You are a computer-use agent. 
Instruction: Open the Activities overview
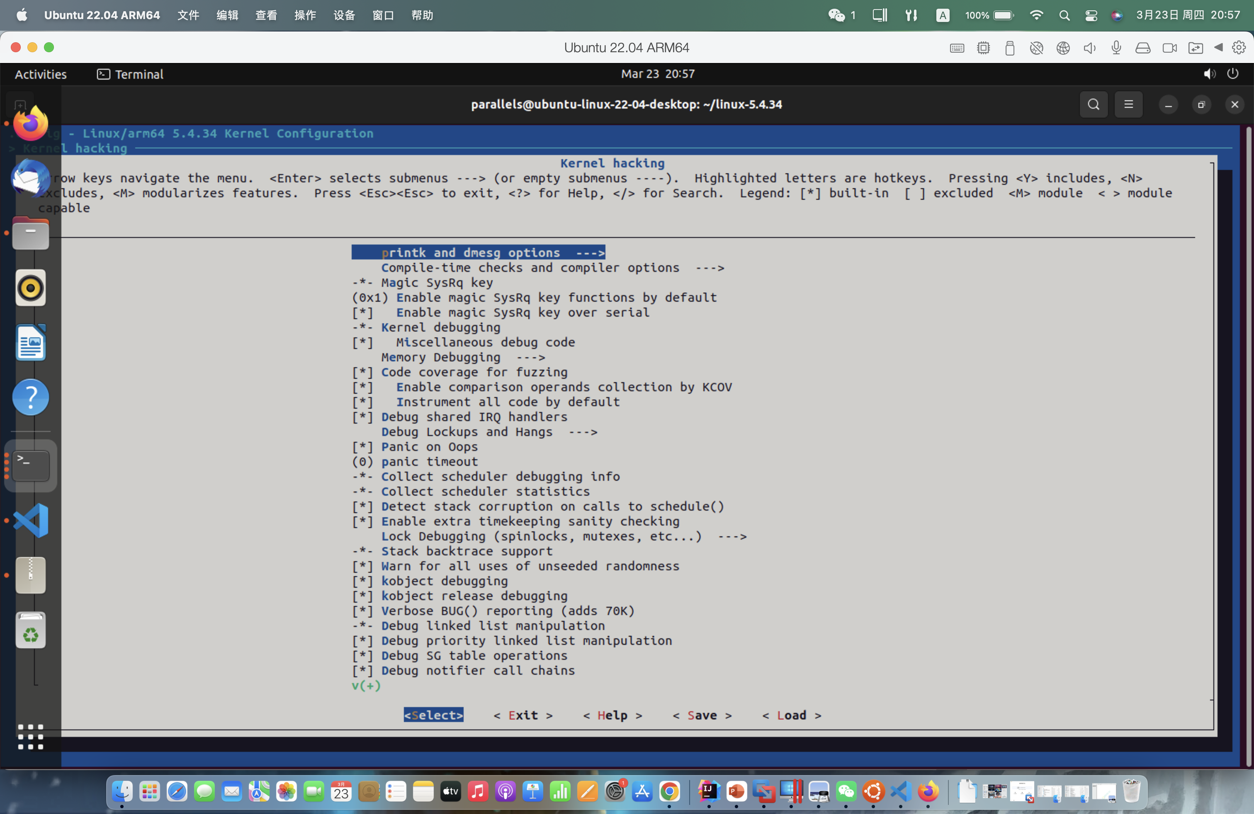[x=41, y=74]
